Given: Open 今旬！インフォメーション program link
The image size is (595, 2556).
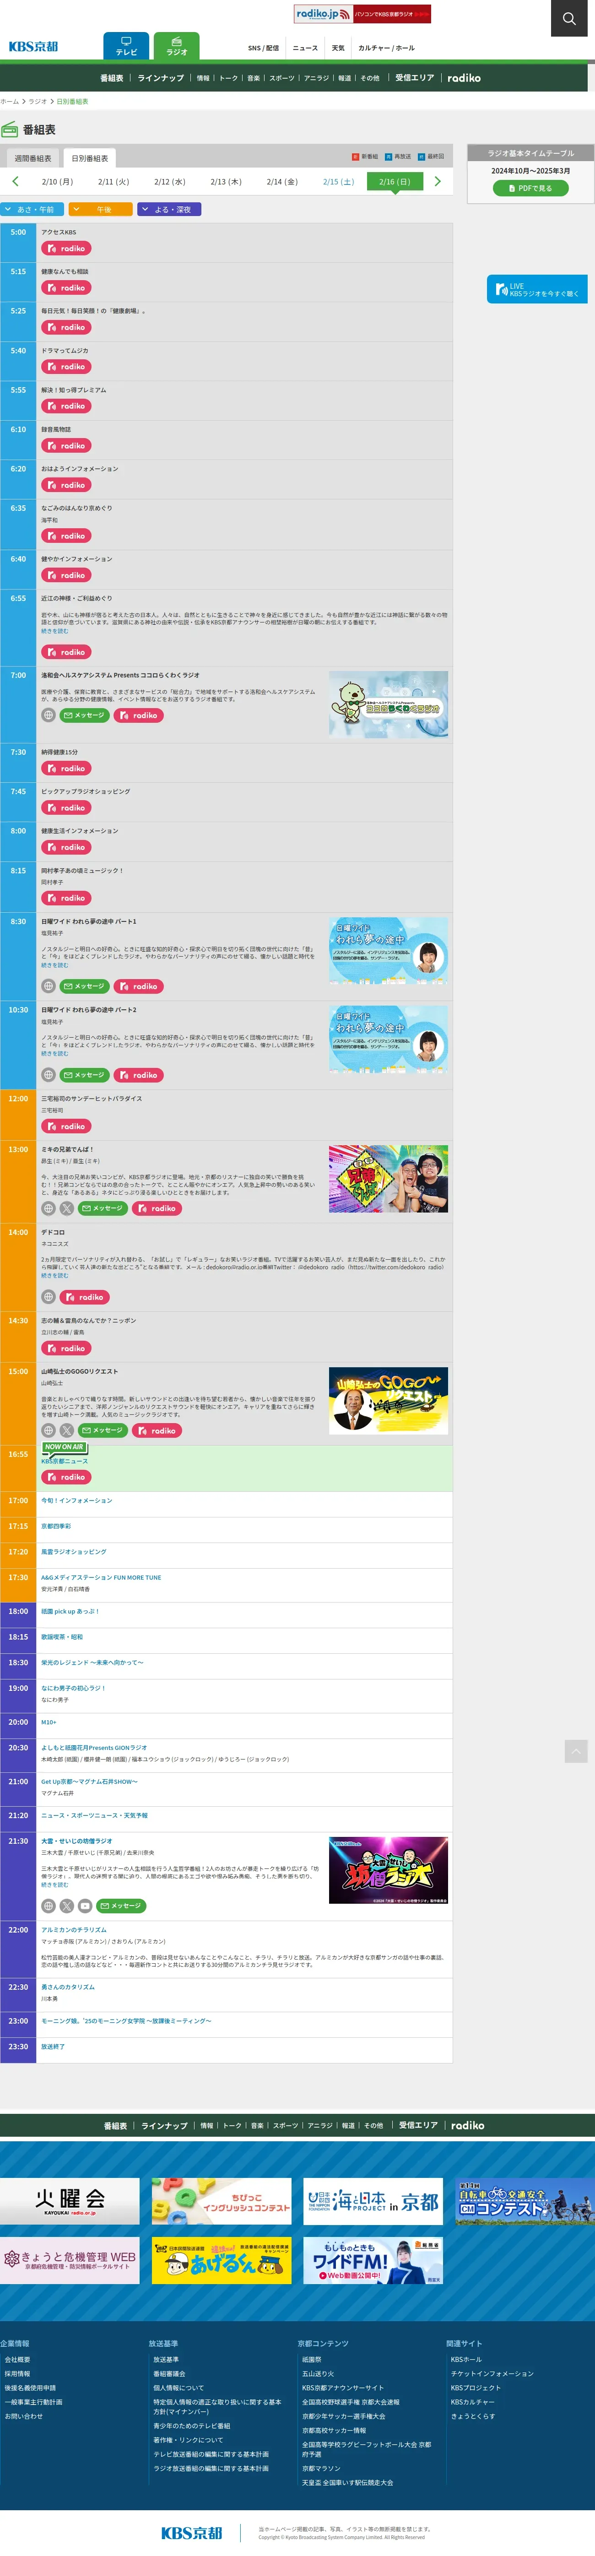Looking at the screenshot, I should [x=76, y=1501].
